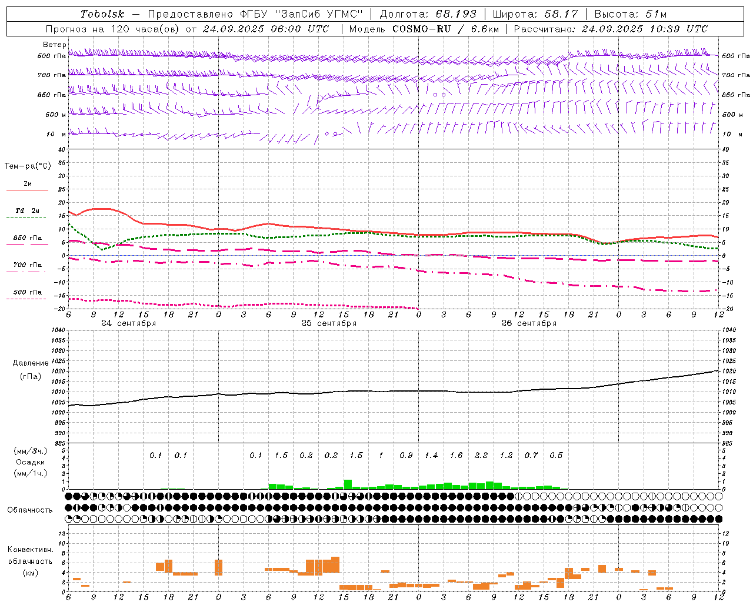Click the tallest orange convective cloud bar
The width and height of the screenshot is (753, 602).
(335, 565)
